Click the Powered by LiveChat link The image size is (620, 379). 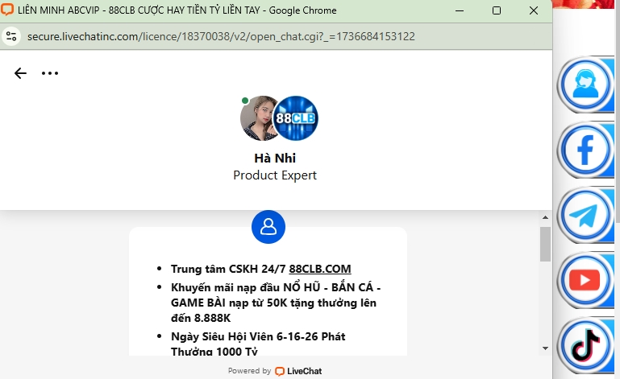pos(275,371)
